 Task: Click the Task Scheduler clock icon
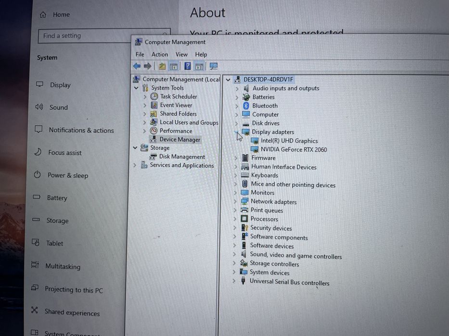coord(154,96)
